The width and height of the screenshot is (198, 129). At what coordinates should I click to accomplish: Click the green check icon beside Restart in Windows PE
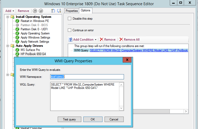pyautogui.click(x=17, y=21)
